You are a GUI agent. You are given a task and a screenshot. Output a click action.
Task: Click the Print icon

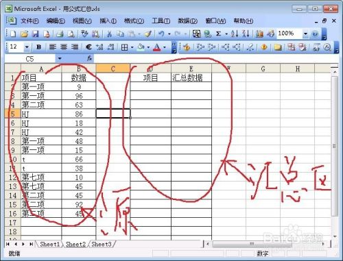click(x=60, y=34)
